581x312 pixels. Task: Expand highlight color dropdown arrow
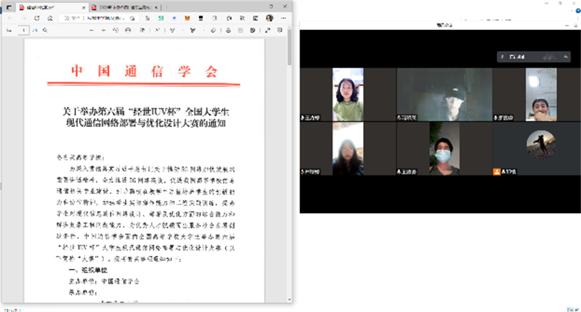tap(204, 30)
